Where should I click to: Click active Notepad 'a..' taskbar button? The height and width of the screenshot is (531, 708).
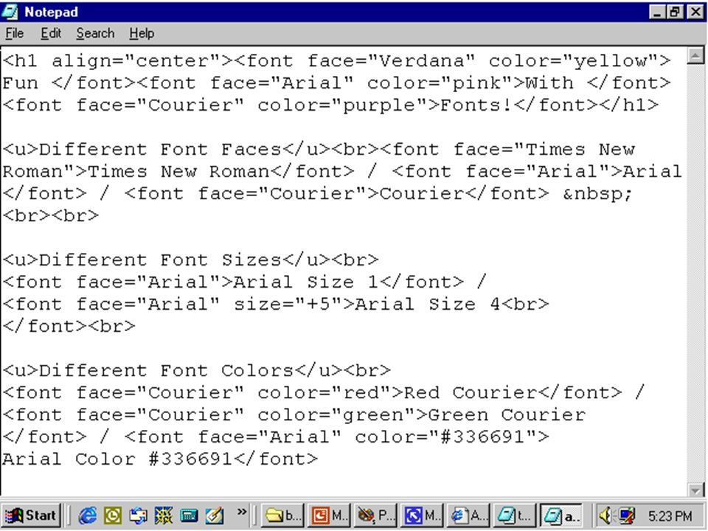(x=561, y=516)
